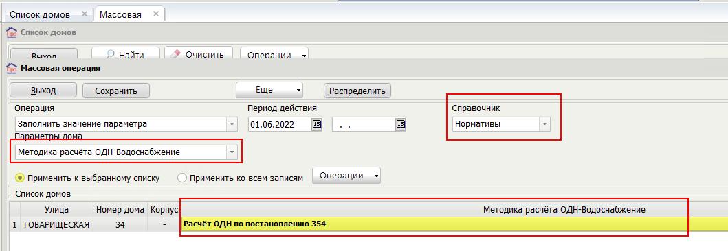Click the Распределить button
This screenshot has width=728, height=251.
tap(357, 91)
